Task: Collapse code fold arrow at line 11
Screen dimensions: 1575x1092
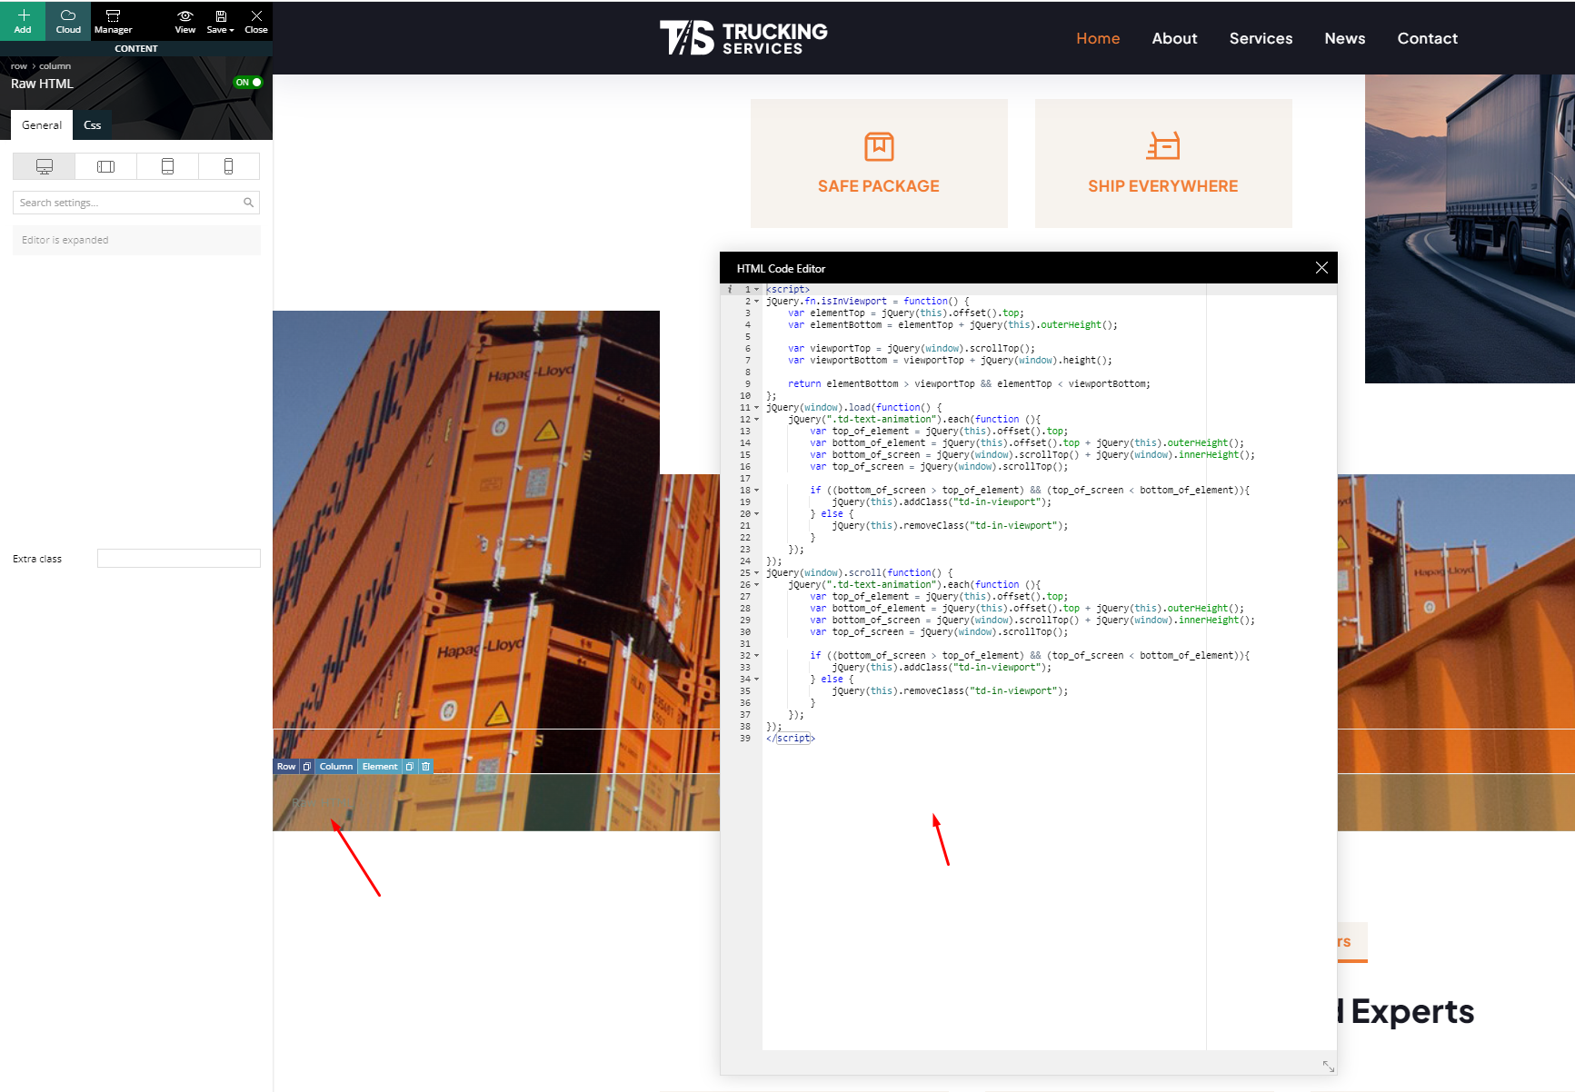Action: click(756, 408)
